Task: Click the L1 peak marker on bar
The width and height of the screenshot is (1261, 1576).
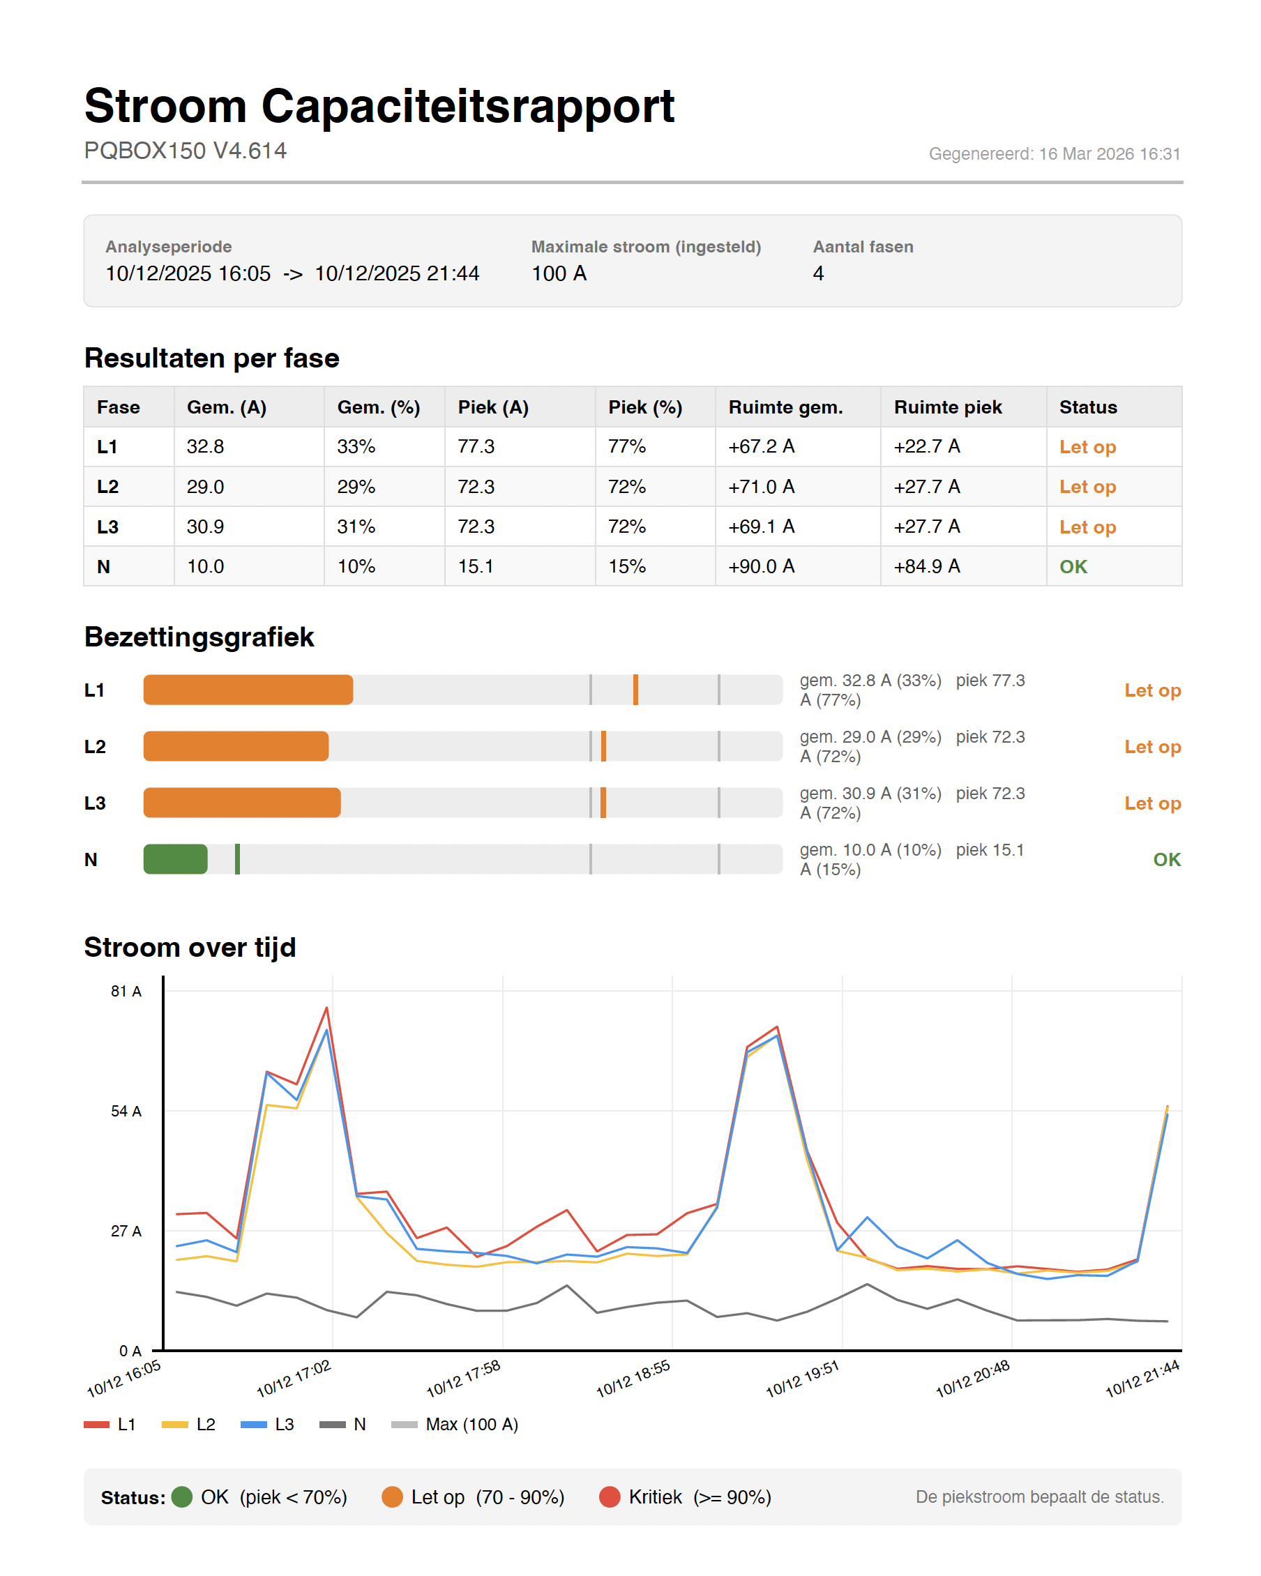Action: (x=635, y=690)
